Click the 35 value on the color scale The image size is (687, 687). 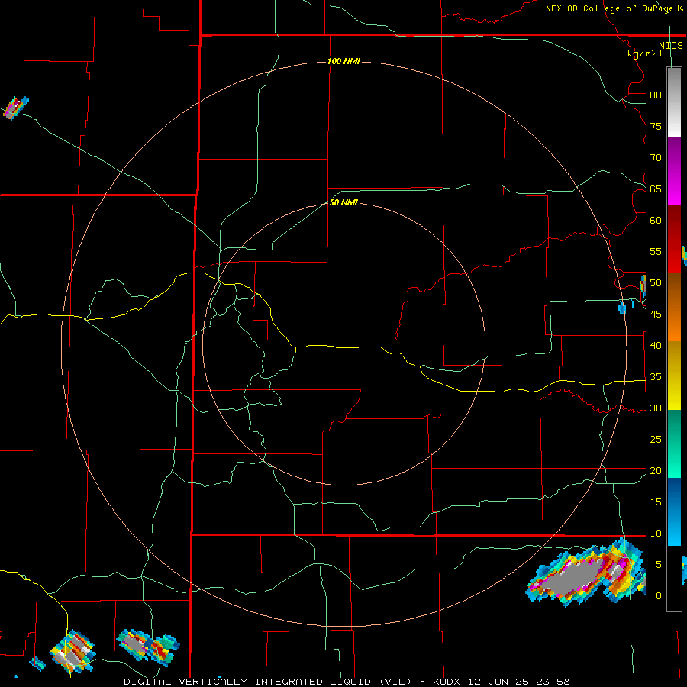[656, 377]
